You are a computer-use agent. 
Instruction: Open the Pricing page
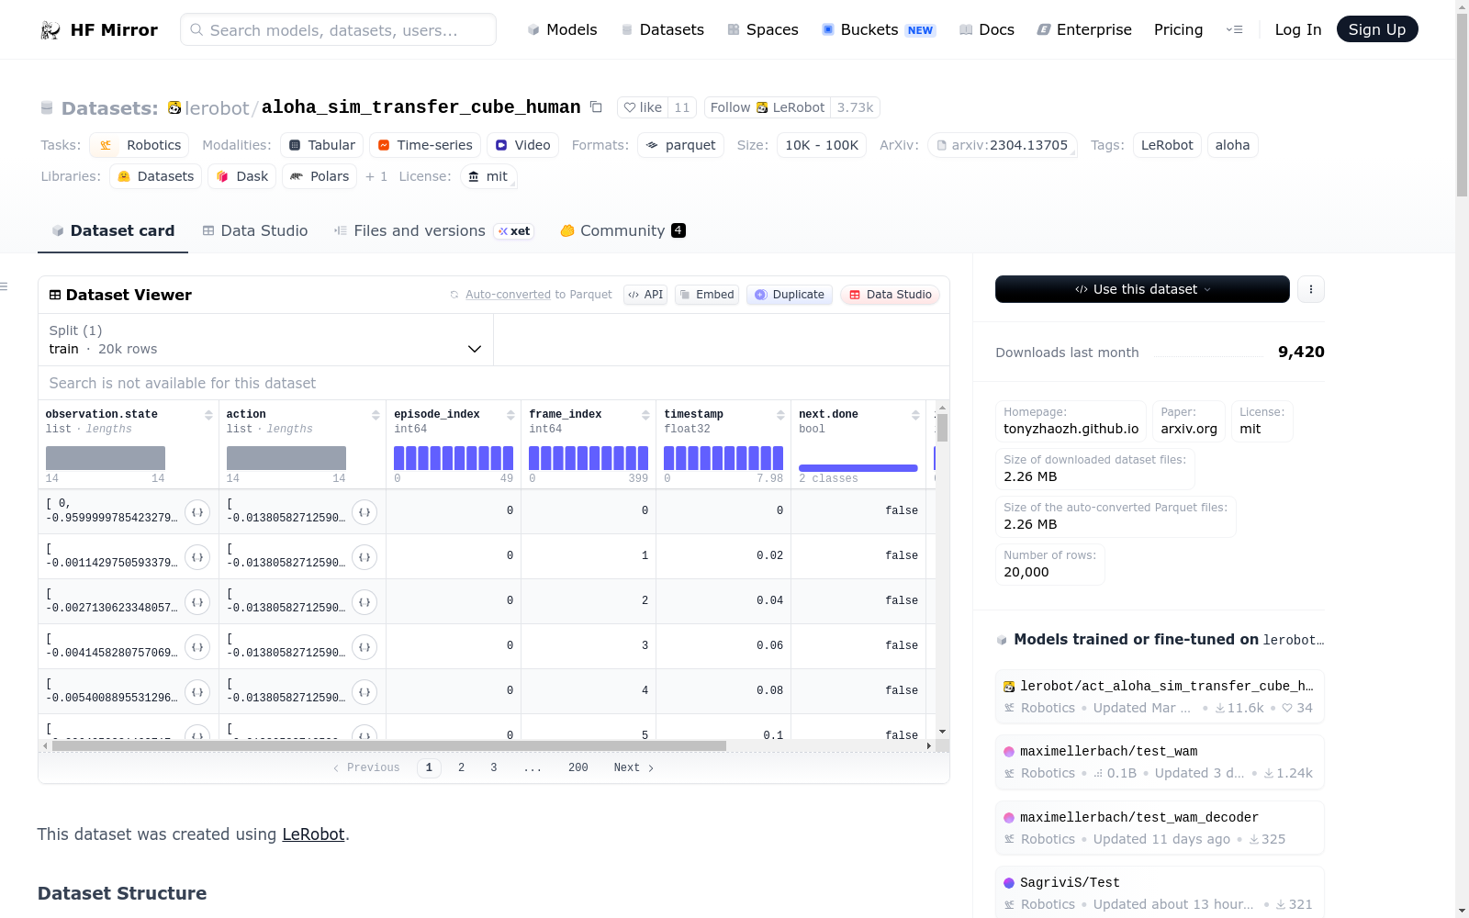coord(1178,29)
